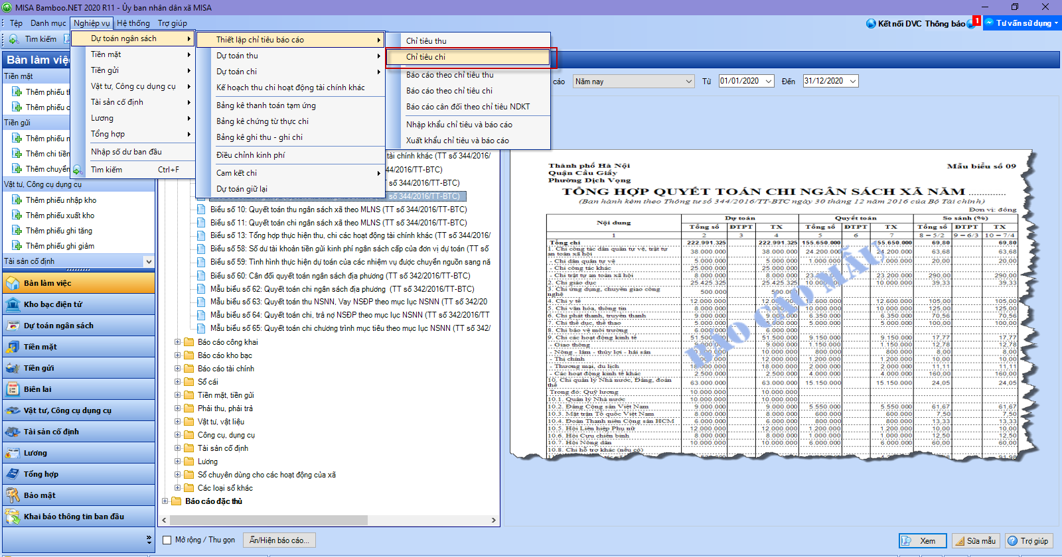This screenshot has width=1062, height=557.
Task: Collapse the Tài sản cố định sidebar section
Action: pyautogui.click(x=148, y=261)
